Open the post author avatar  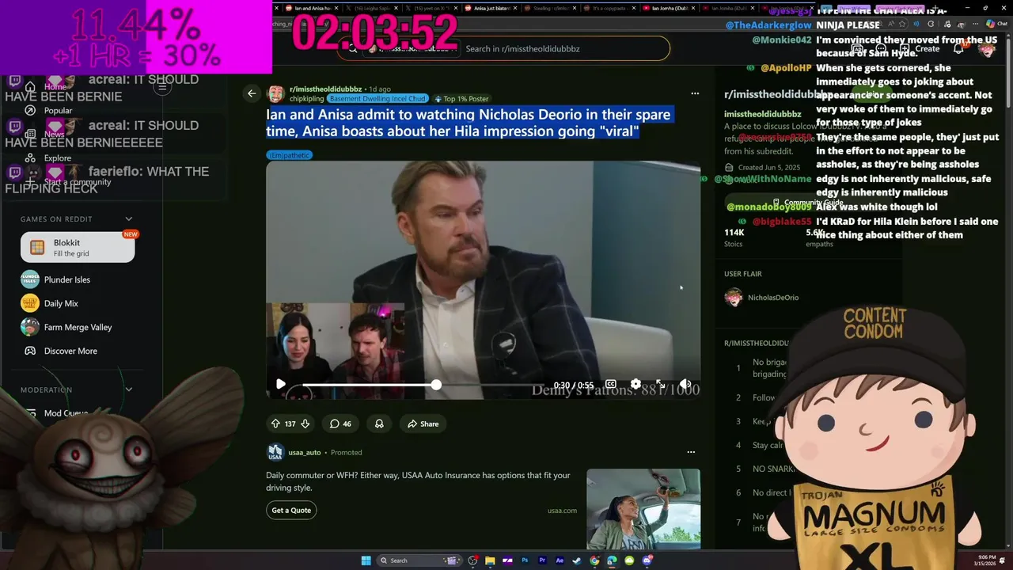pyautogui.click(x=275, y=94)
